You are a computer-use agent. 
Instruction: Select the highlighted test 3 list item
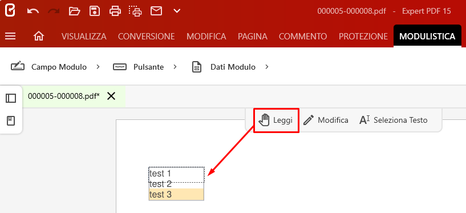pyautogui.click(x=176, y=195)
